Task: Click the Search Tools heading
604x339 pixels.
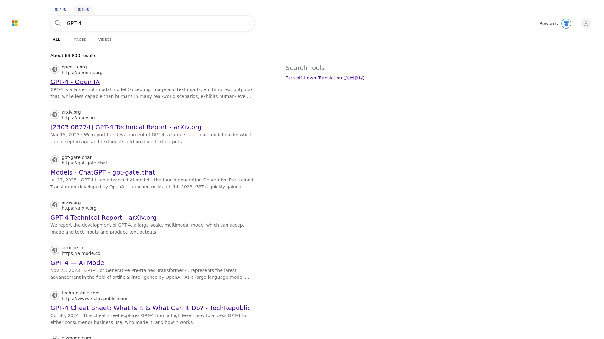Action: coord(305,68)
